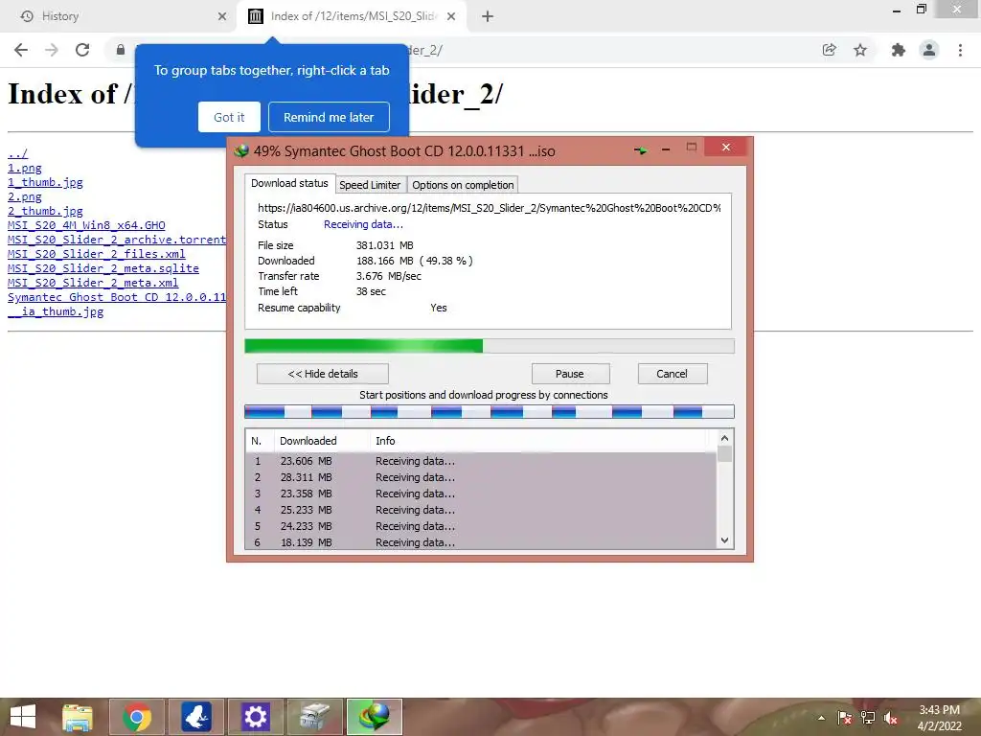Click the connections progress segment bar

click(x=490, y=412)
